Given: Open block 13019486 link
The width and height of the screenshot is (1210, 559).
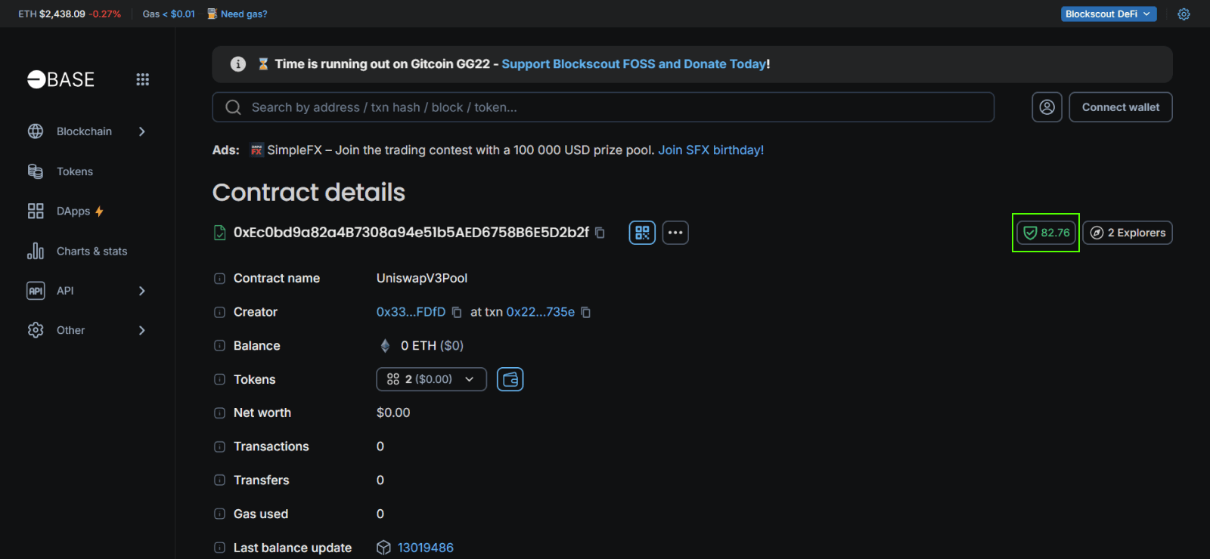Looking at the screenshot, I should pyautogui.click(x=425, y=548).
